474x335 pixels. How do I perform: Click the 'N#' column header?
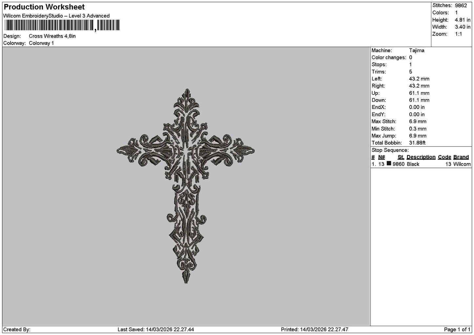click(381, 157)
